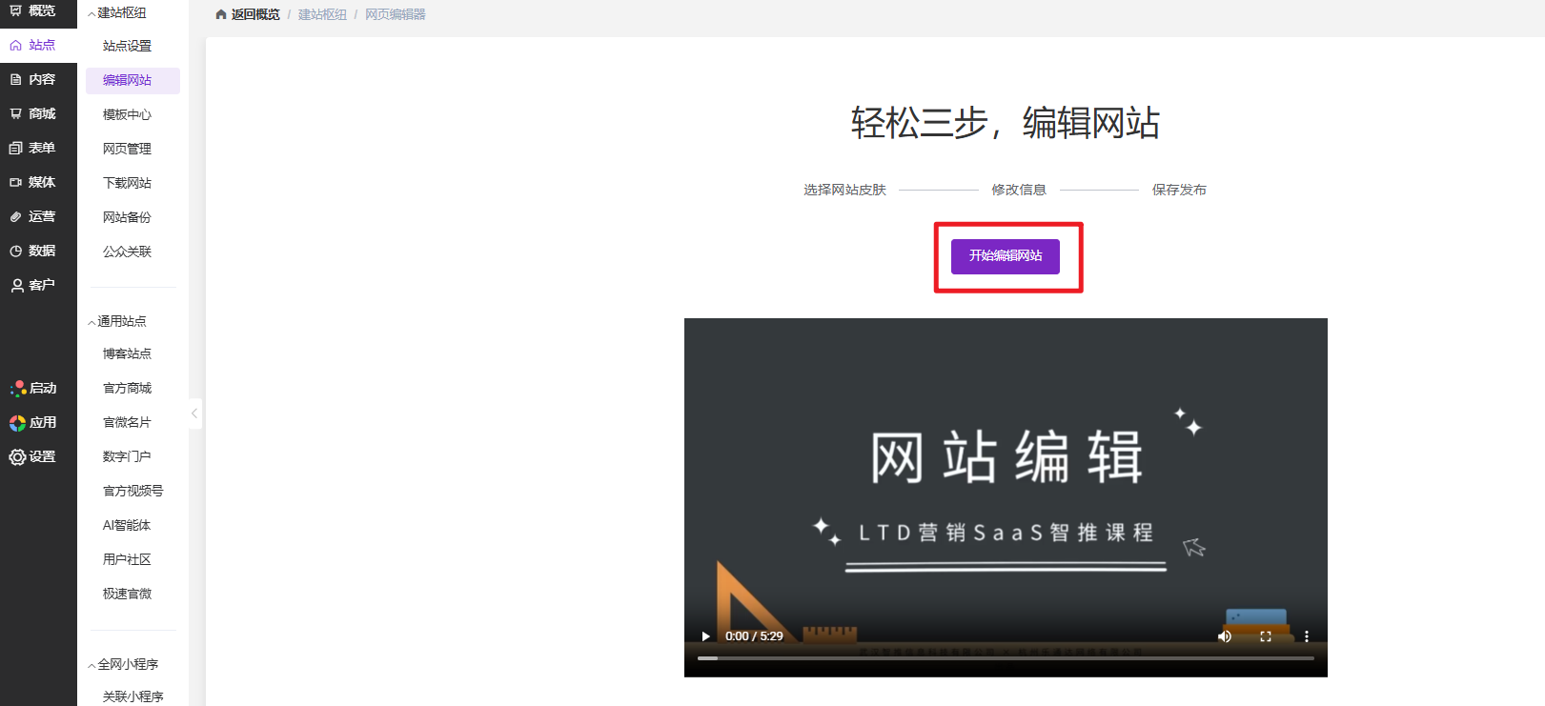Select 网页管理 in the submenu
This screenshot has width=1545, height=706.
[x=127, y=149]
